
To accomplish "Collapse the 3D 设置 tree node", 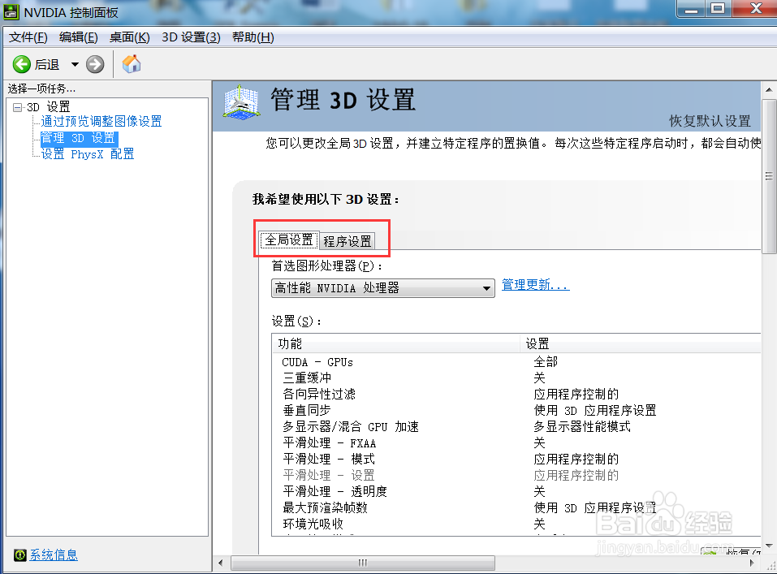I will point(18,107).
